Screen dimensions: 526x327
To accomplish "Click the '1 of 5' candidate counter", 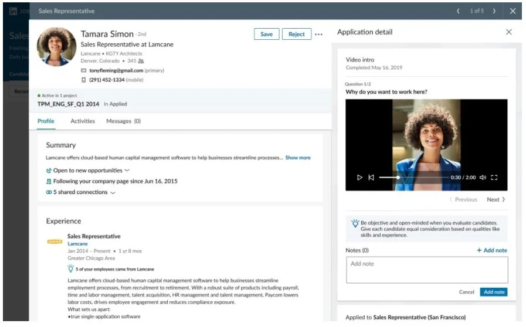I will [477, 11].
